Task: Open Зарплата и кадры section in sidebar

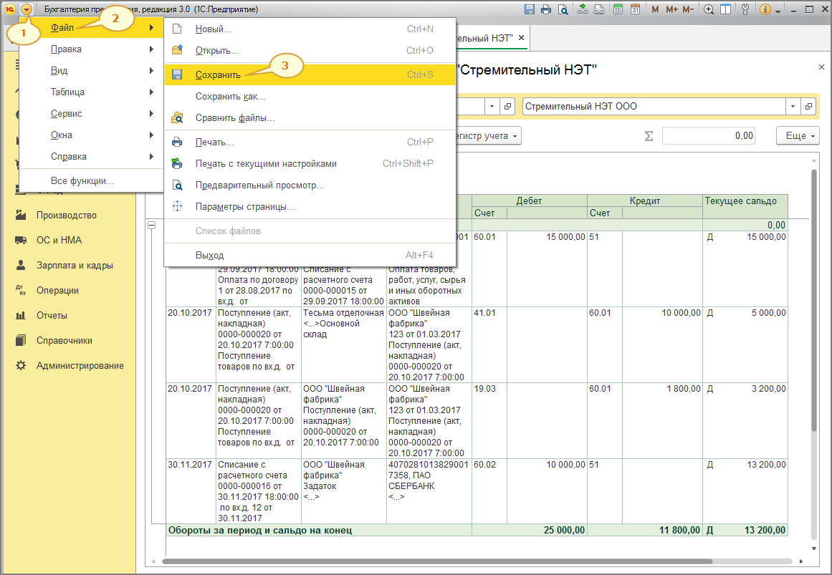Action: click(x=75, y=265)
